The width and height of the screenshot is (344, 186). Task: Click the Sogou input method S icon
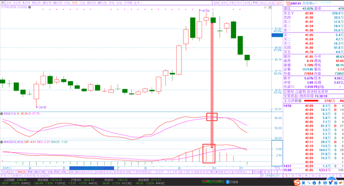pos(297,182)
